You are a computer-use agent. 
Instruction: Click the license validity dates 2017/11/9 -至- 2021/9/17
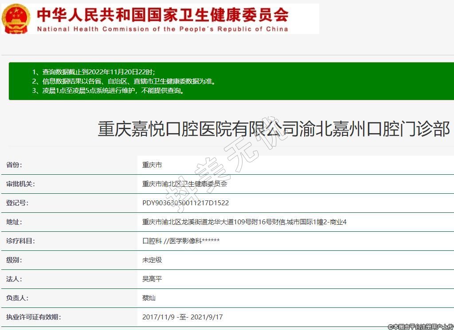click(182, 317)
